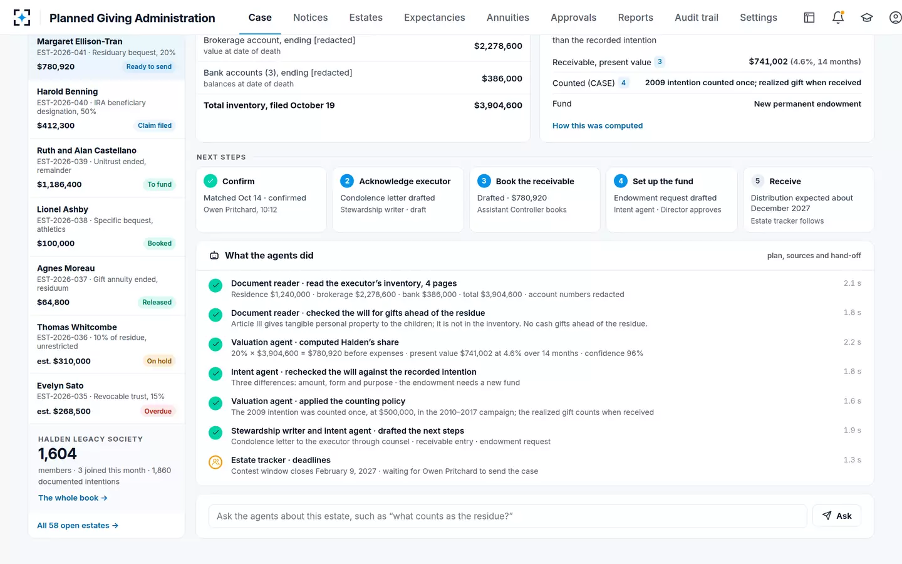Click the 'Overdue' badge on Evelyn Sato
This screenshot has height=564, width=902.
click(158, 411)
